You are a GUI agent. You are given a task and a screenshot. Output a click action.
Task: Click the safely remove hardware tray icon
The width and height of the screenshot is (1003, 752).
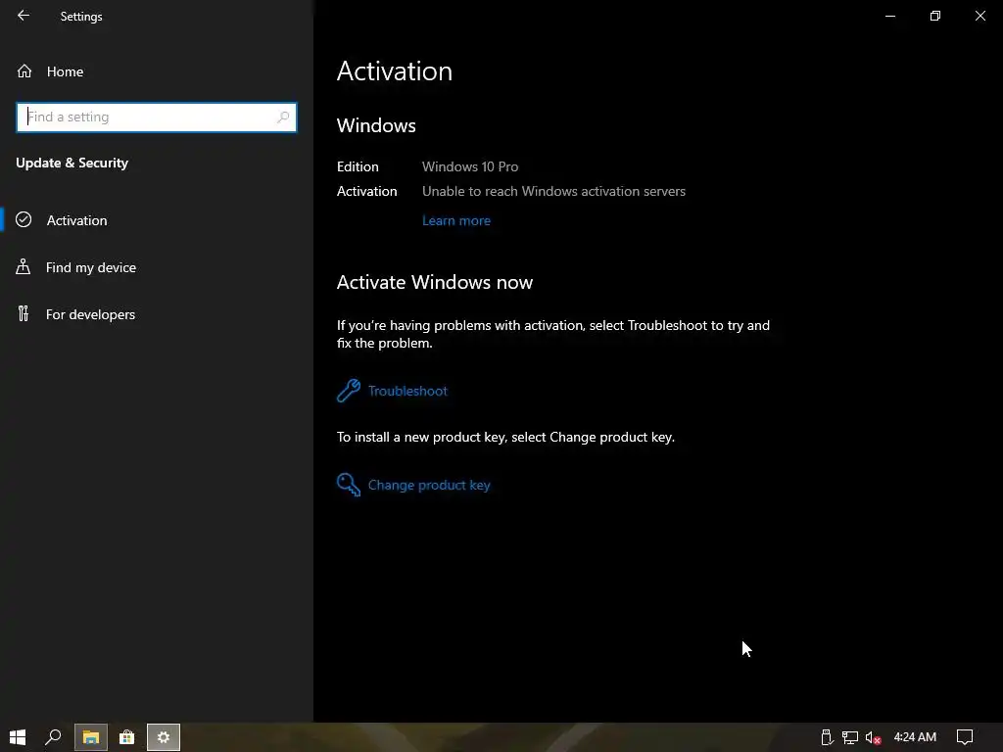point(827,737)
